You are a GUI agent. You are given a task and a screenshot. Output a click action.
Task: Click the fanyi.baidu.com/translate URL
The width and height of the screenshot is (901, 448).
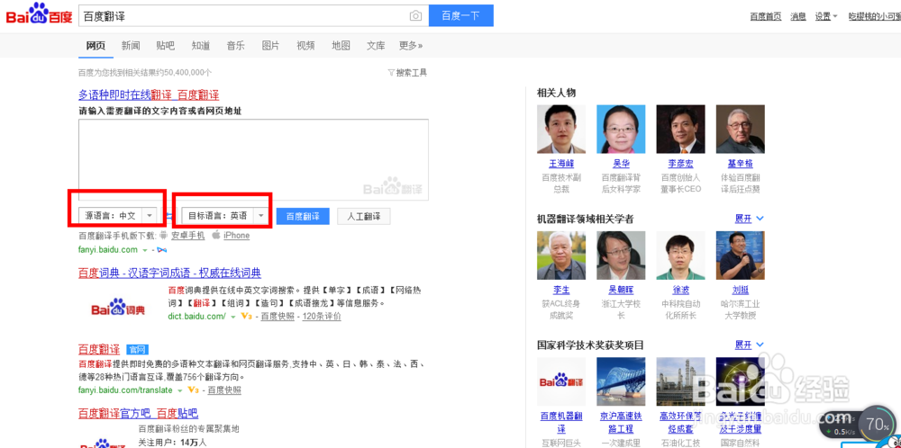(125, 390)
